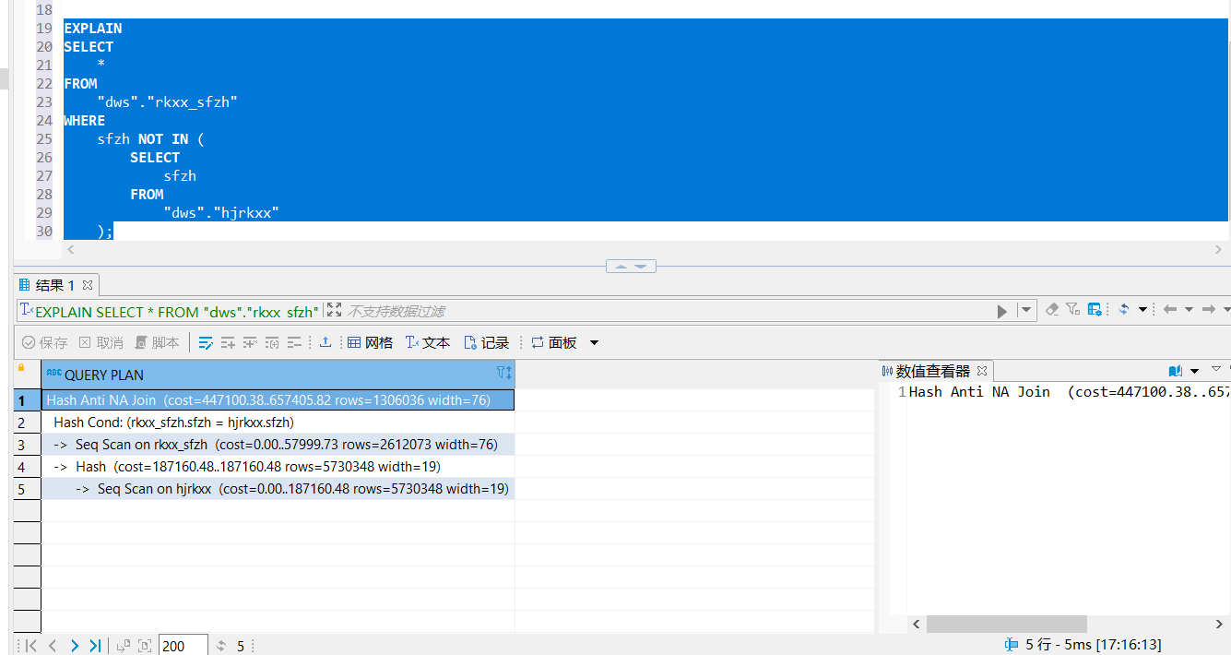The height and width of the screenshot is (655, 1231).
Task: Go to next page of results
Action: click(x=75, y=646)
